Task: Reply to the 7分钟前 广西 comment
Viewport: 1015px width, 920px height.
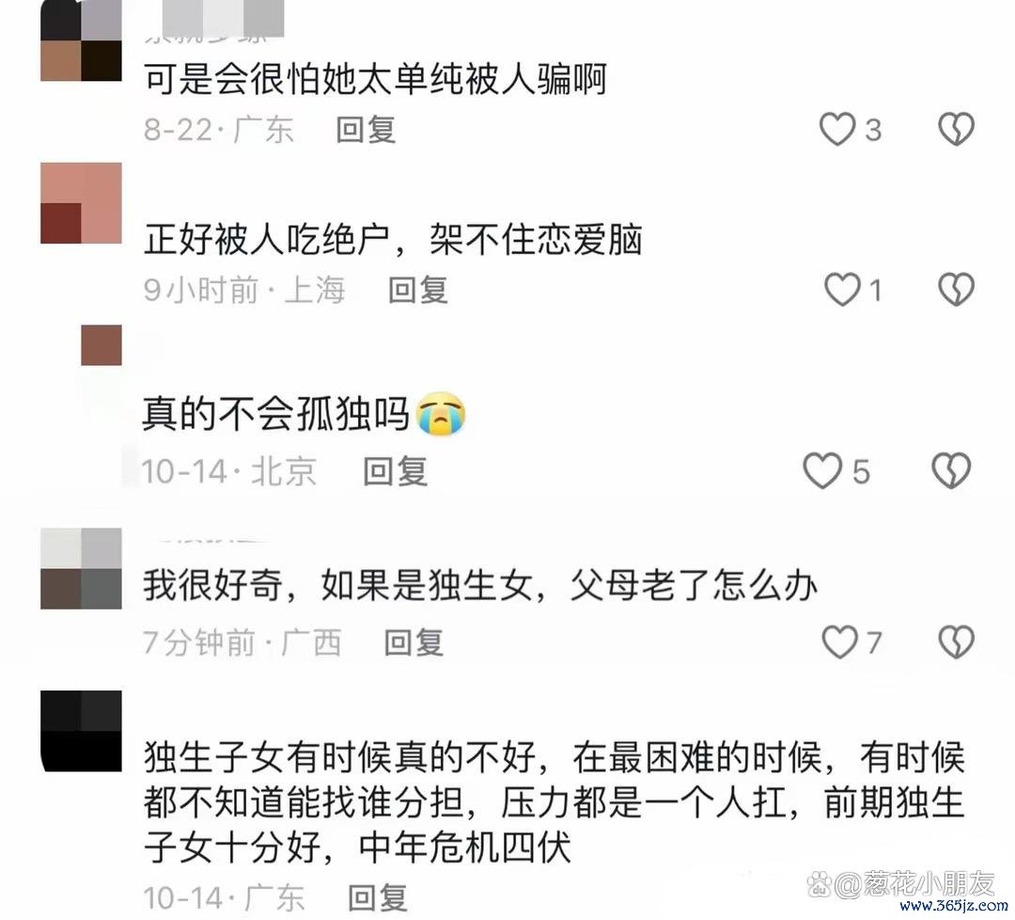Action: coord(414,642)
